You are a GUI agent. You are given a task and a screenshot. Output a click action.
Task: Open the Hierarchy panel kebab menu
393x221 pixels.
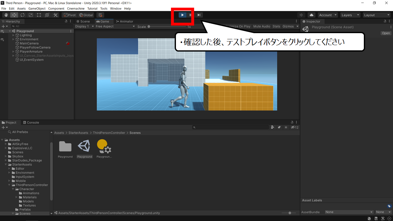tap(71, 21)
